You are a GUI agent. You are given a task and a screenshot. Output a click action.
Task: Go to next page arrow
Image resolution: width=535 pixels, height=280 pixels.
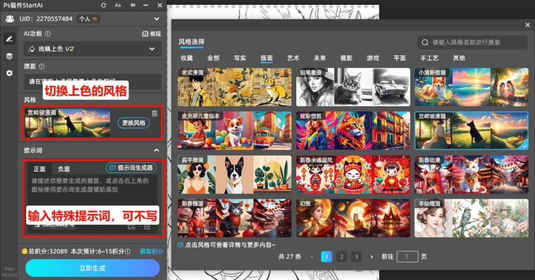371,257
